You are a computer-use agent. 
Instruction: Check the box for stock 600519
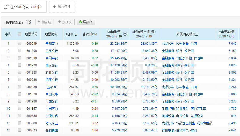point(19,44)
